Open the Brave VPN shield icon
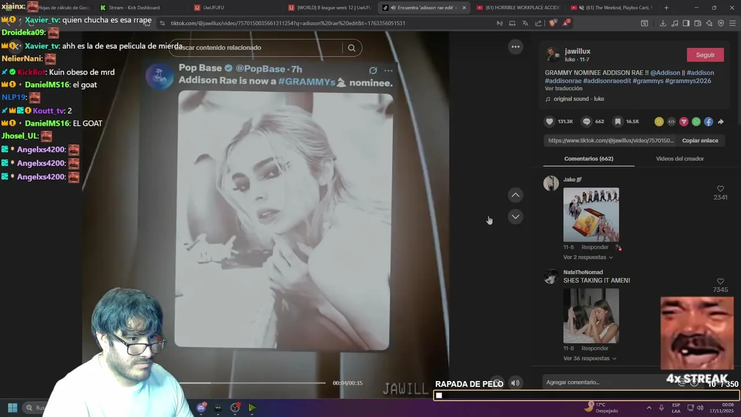The image size is (741, 417). 721,23
